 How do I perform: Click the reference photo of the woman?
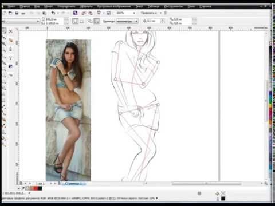pyautogui.click(x=68, y=110)
